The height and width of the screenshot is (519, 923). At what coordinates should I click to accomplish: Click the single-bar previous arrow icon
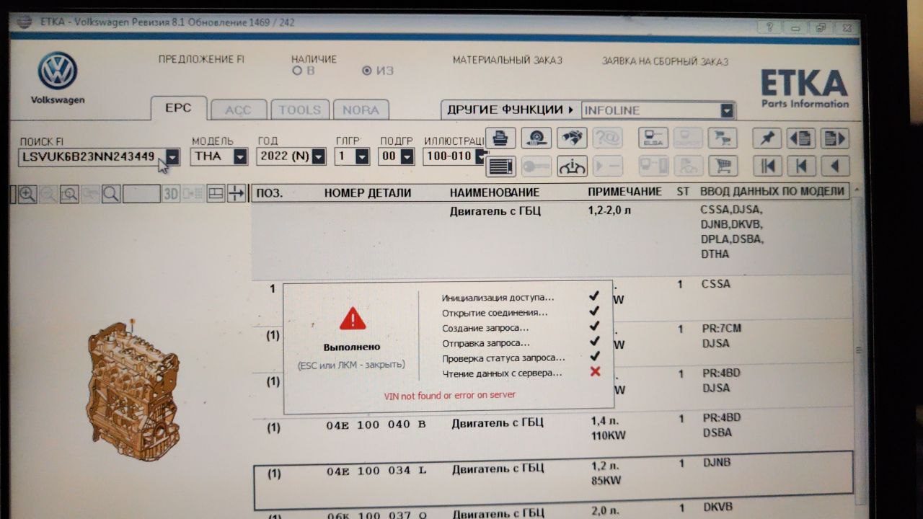pos(800,167)
